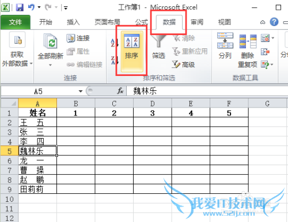
Task: Expand the 全部刷新 dropdown arrow
Action: pyautogui.click(x=50, y=65)
